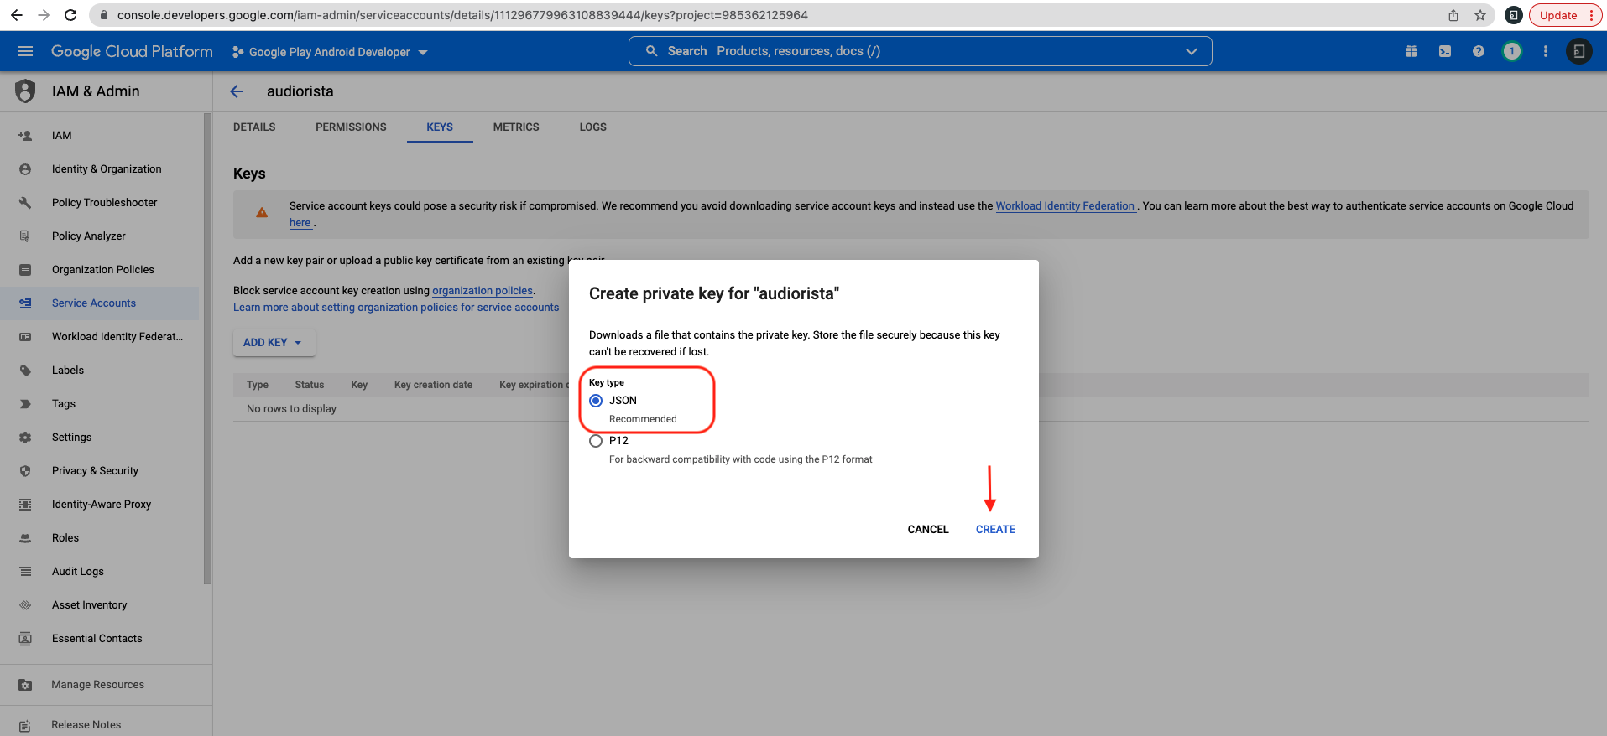
Task: Open Service Accounts in sidebar
Action: coord(100,303)
